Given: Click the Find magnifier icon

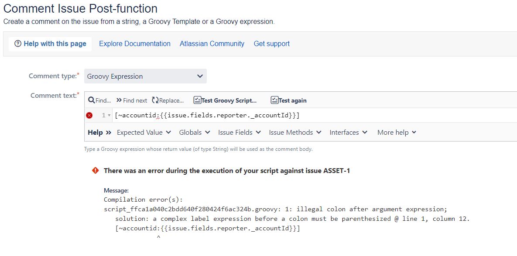Looking at the screenshot, I should click(x=90, y=100).
